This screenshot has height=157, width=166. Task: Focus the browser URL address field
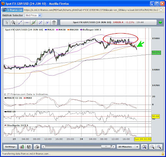[x=91, y=10]
